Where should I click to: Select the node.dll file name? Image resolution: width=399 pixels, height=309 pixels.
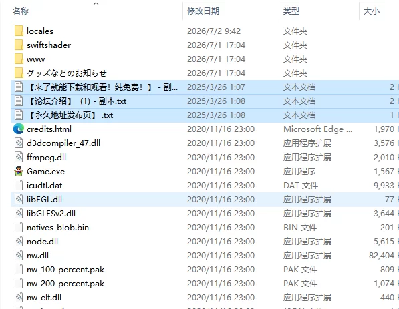pos(43,241)
